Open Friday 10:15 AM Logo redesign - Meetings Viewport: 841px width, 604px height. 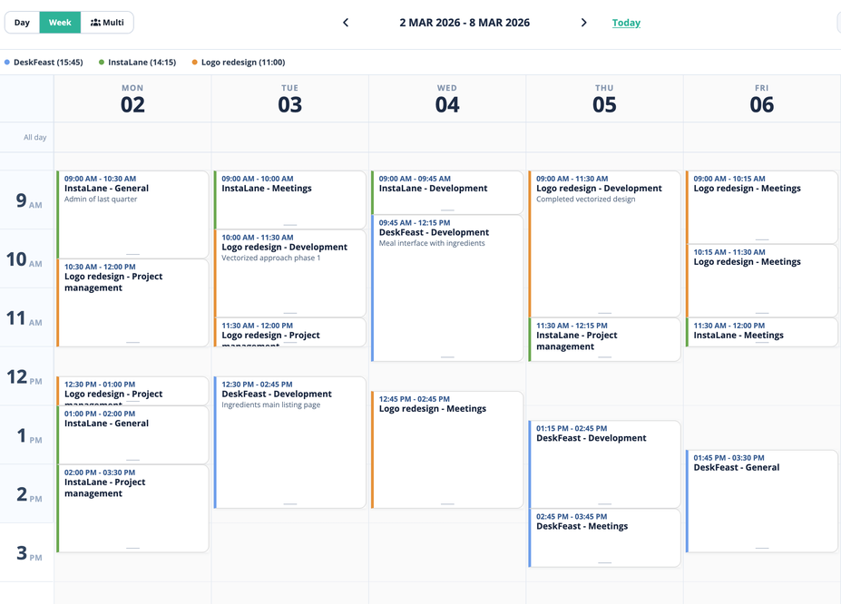tap(762, 281)
